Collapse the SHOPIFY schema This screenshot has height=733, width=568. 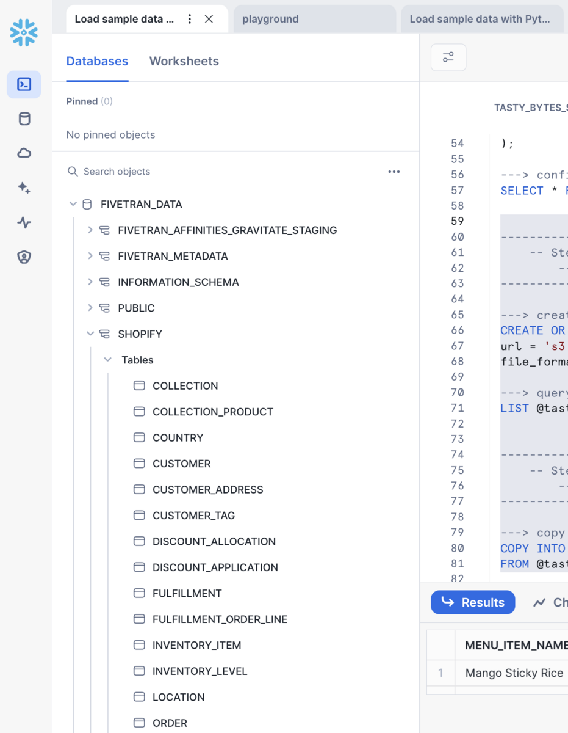(x=90, y=334)
